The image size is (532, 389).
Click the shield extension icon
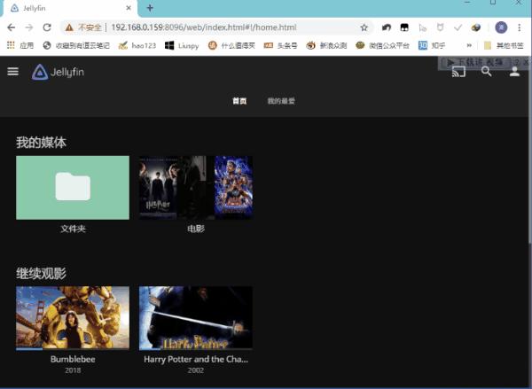pyautogui.click(x=440, y=27)
